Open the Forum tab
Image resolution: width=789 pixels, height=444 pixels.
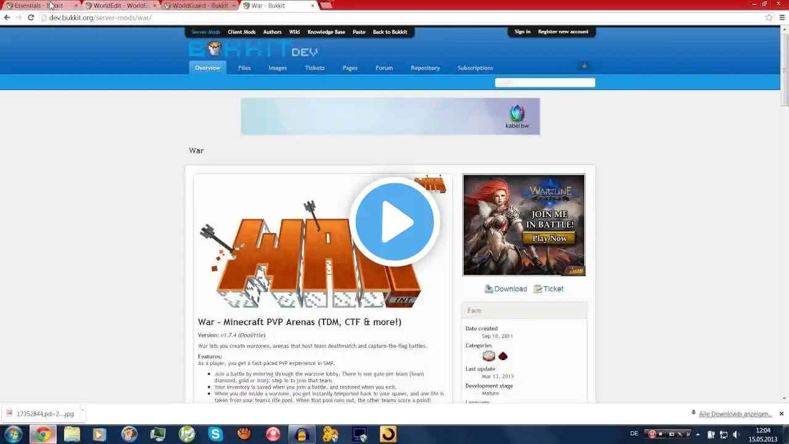[x=384, y=68]
